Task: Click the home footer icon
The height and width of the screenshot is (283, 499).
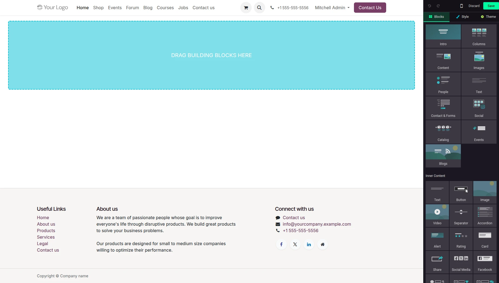Action: (323, 245)
